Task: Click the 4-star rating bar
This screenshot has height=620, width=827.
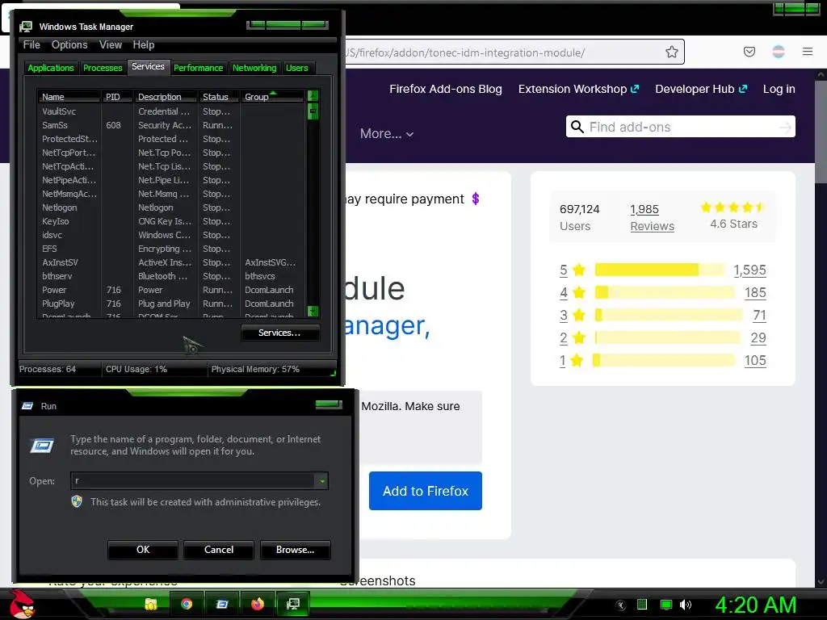Action: [665, 292]
